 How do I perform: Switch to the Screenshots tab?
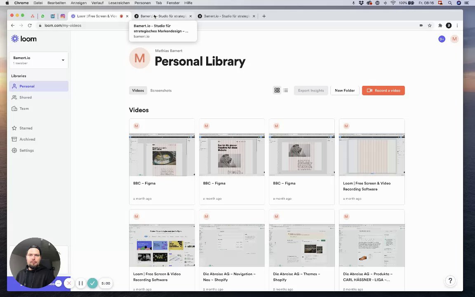click(161, 91)
